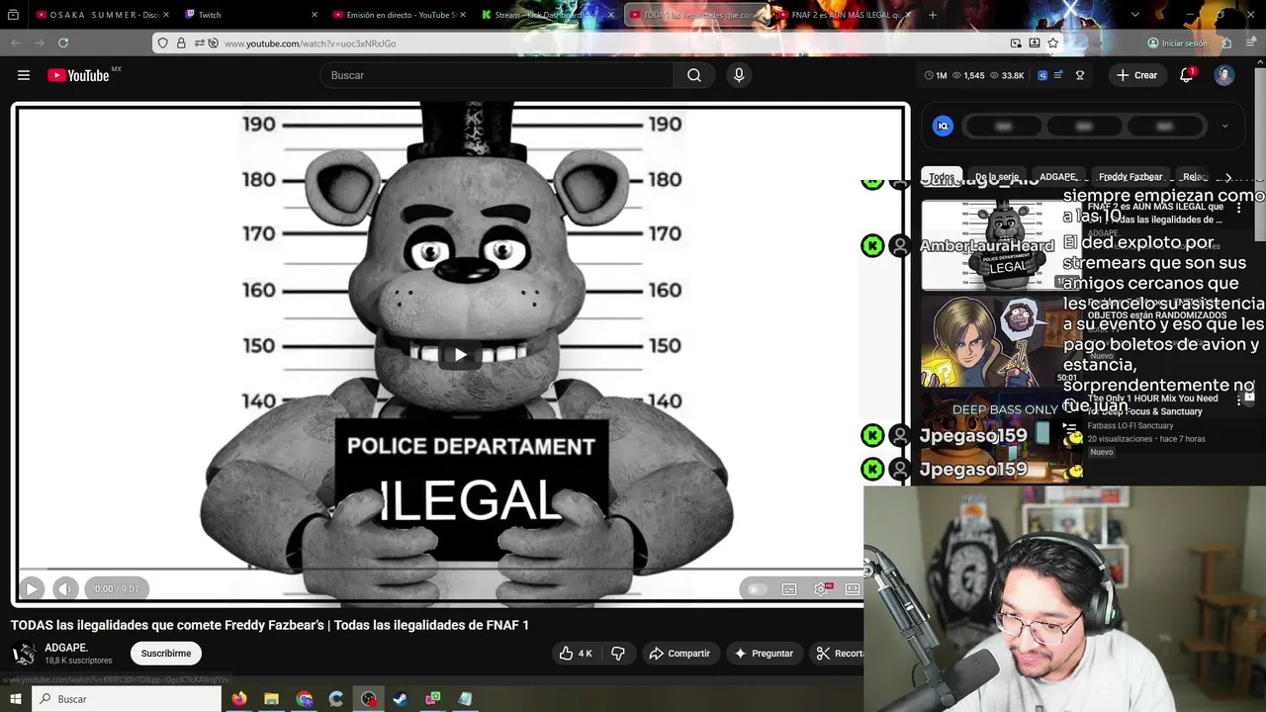Toggle the autoplay switch in the player
Viewport: 1266px width, 712px height.
(758, 589)
